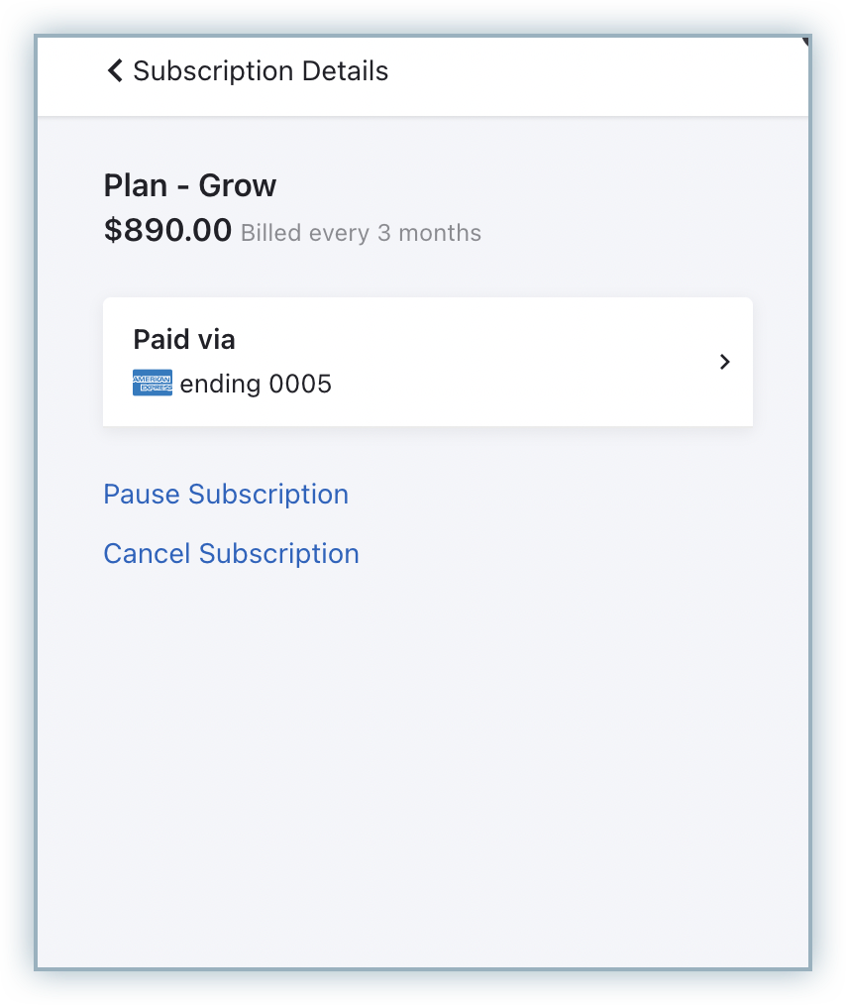Click the Subscription Details header title
The width and height of the screenshot is (846, 1005).
[x=261, y=71]
